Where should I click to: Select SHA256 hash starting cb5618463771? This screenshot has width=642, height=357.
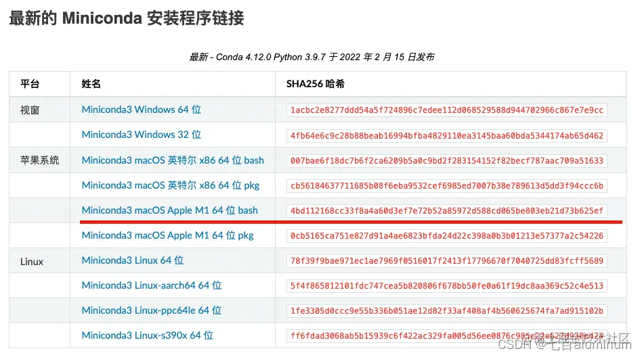[447, 186]
